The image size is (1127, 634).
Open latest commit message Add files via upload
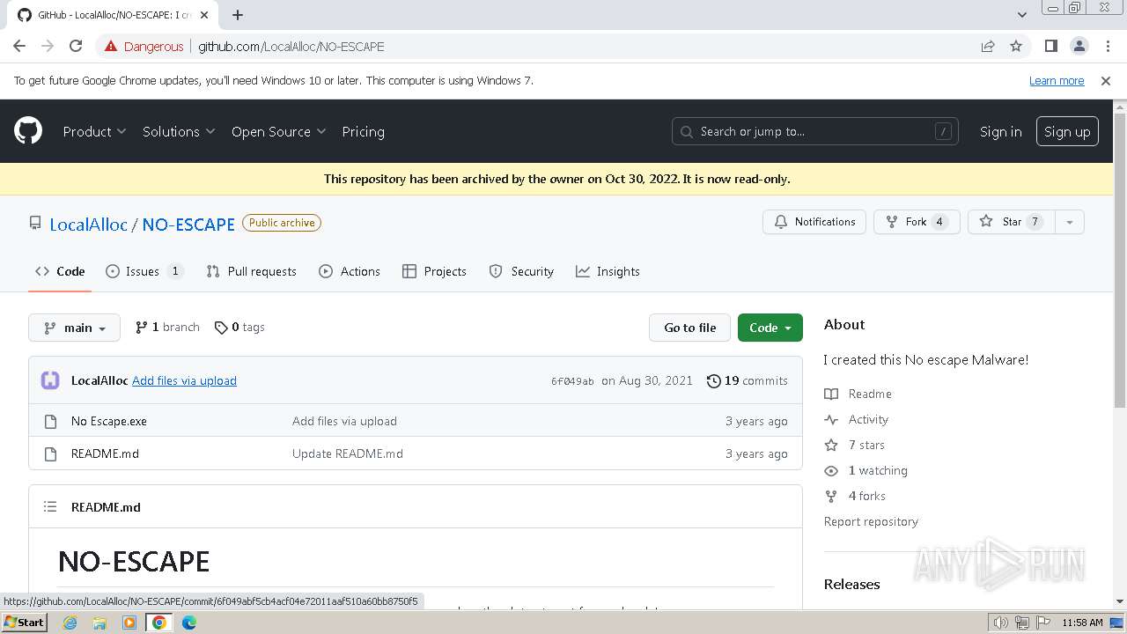coord(184,380)
